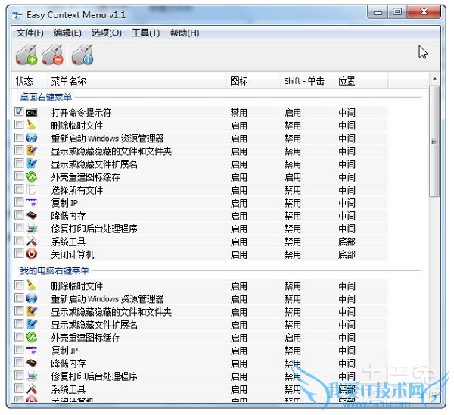The image size is (454, 415).
Task: Uncheck 打开命令提示符 checkbox
Action: [x=19, y=111]
